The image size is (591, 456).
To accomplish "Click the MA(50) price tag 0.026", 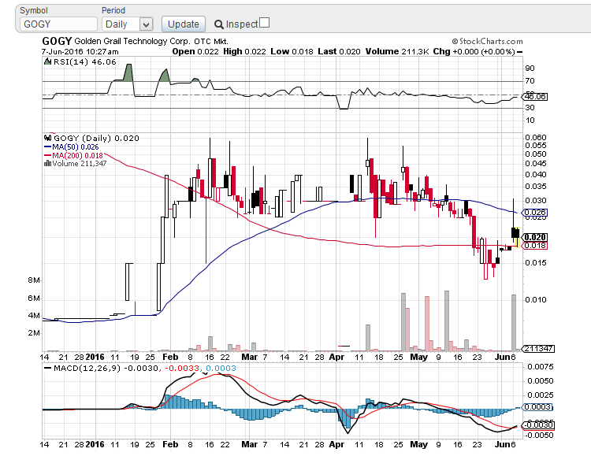I will [x=535, y=213].
